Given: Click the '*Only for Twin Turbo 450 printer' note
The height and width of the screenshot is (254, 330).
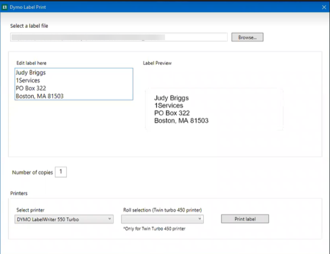Looking at the screenshot, I should pos(154,229).
